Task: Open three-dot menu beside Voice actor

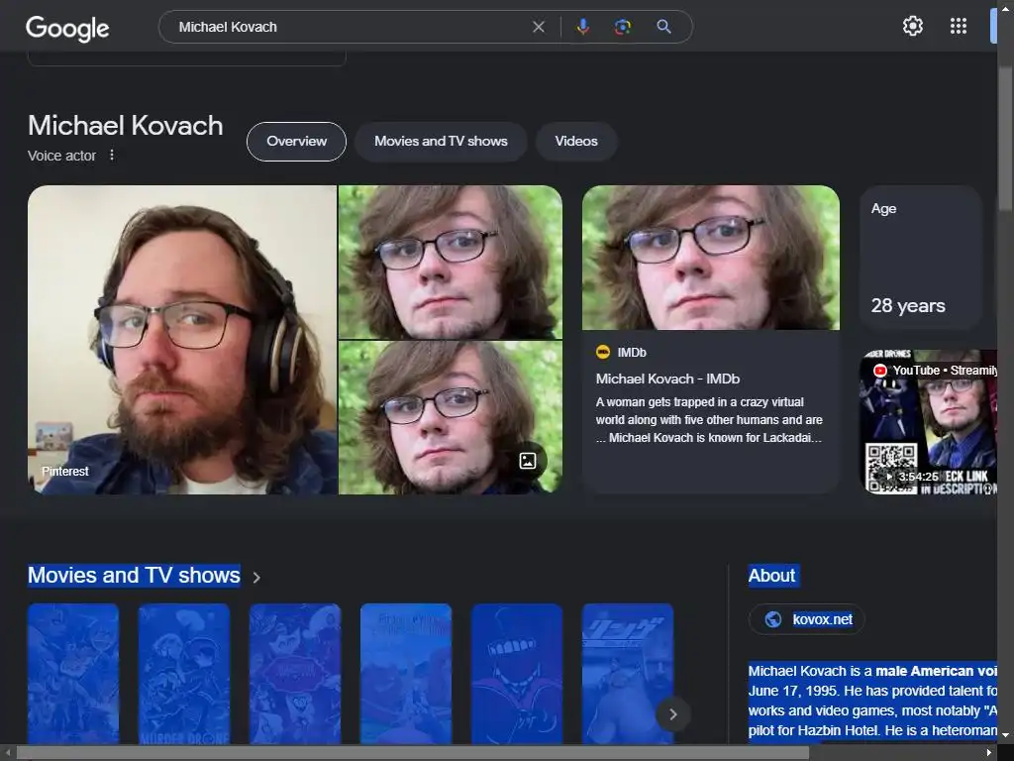Action: click(x=112, y=155)
